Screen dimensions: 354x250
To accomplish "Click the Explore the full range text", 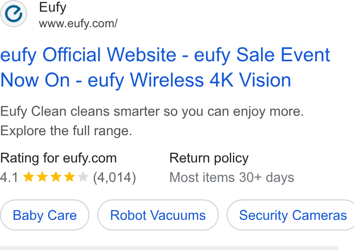I will click(x=66, y=131).
